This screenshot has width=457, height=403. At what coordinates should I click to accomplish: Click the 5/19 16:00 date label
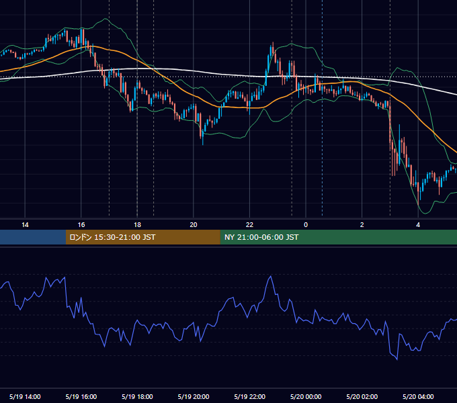point(81,396)
